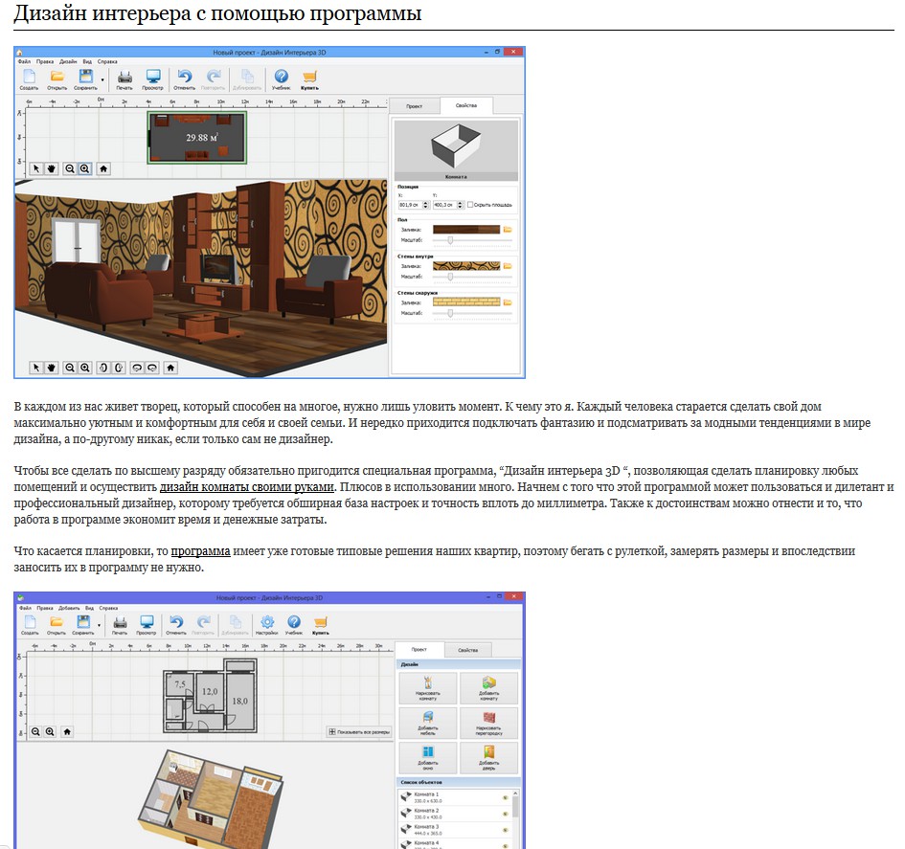Select pointer tool in living-room 3D view

click(x=35, y=368)
